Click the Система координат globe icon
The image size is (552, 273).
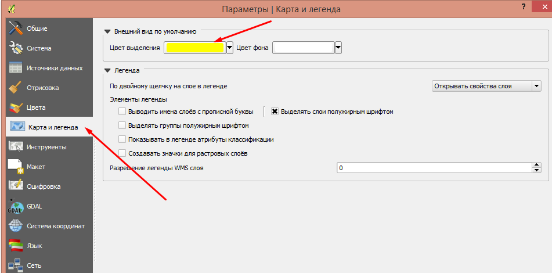tap(16, 226)
